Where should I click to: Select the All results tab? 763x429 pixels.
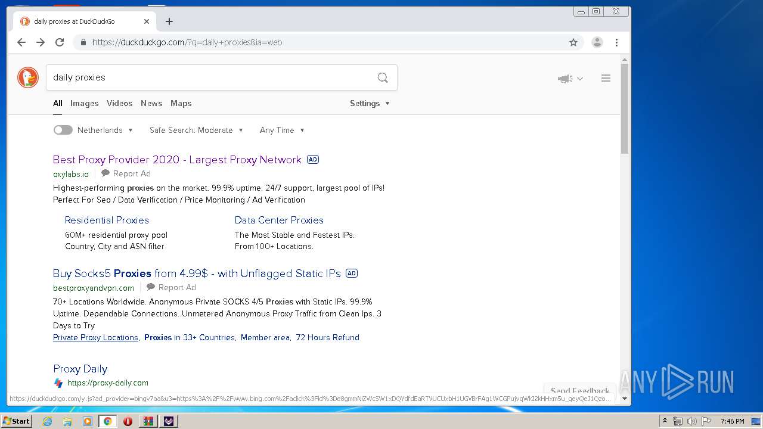(58, 103)
